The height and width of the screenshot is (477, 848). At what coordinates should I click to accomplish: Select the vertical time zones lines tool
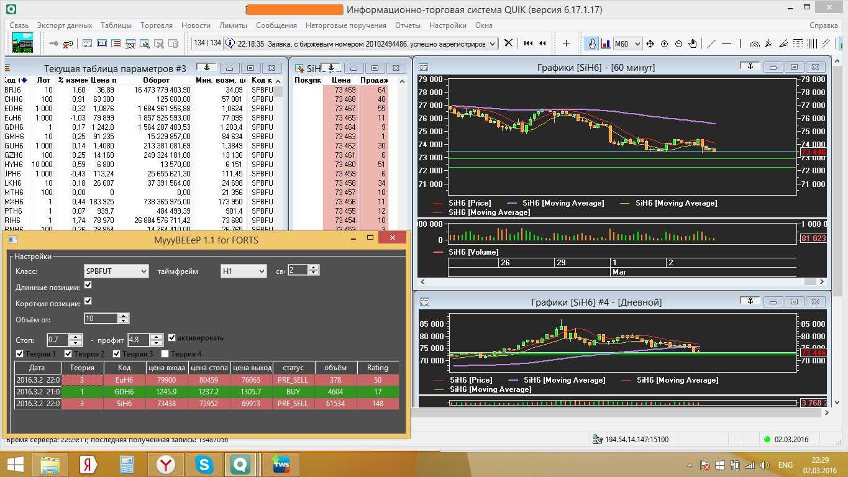[812, 43]
